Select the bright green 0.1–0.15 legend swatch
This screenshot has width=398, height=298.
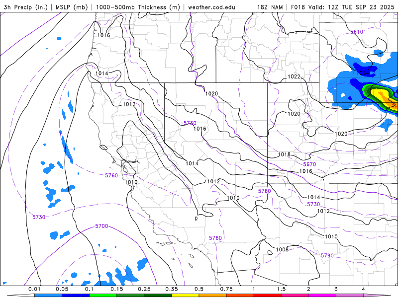point(103,296)
